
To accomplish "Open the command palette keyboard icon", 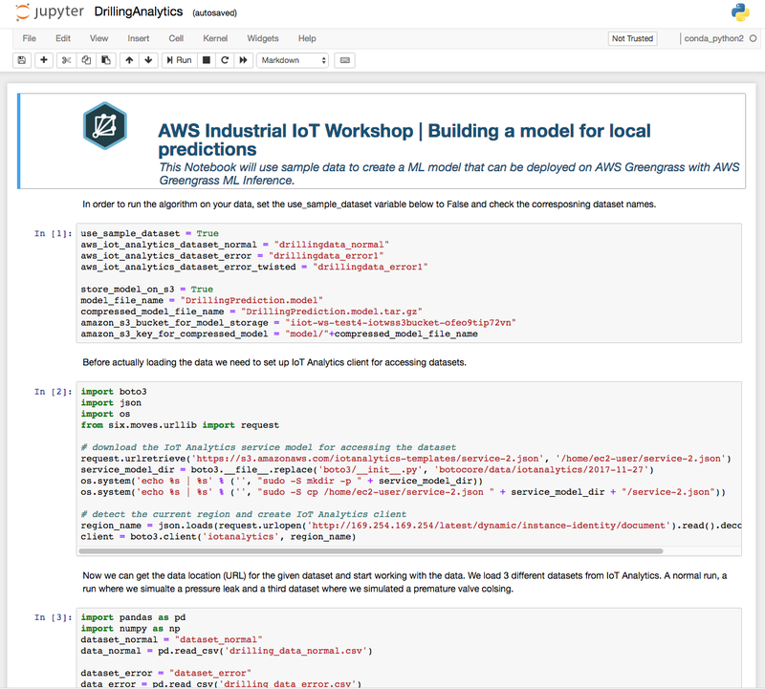I will pyautogui.click(x=343, y=60).
